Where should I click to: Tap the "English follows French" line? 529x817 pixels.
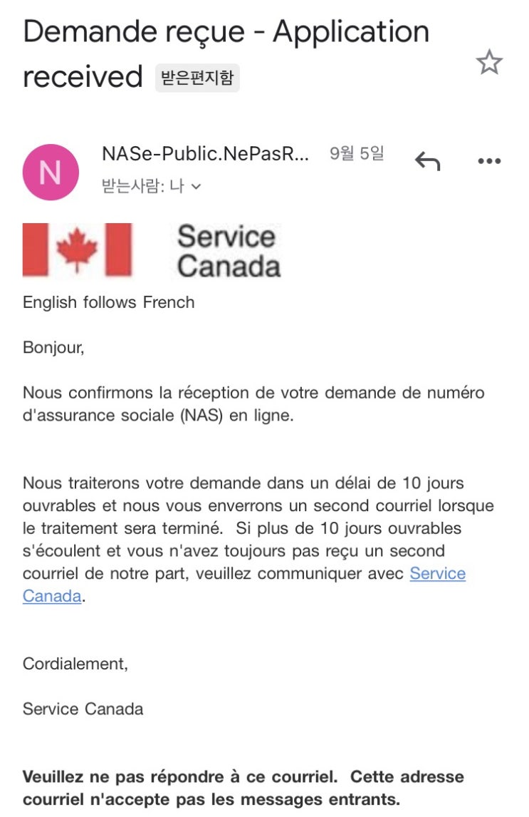tap(108, 302)
